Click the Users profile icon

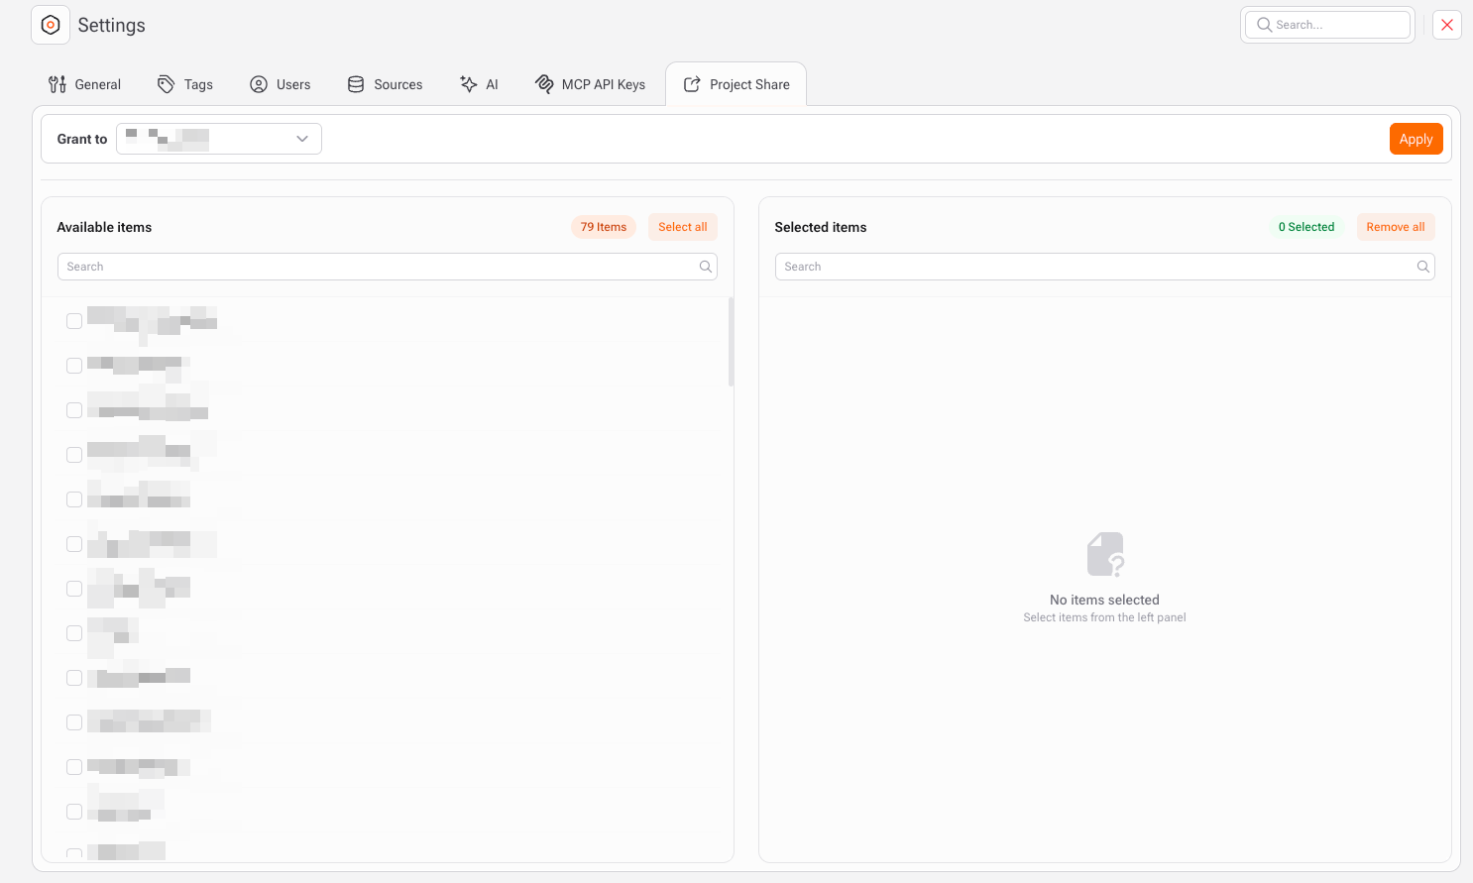point(259,84)
